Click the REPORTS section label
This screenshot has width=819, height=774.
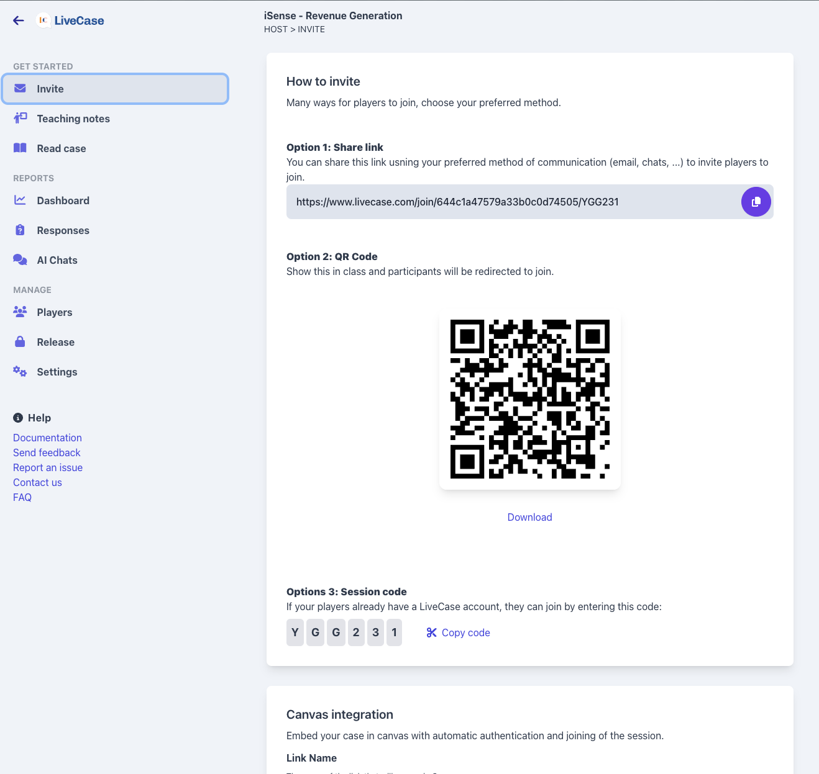tap(34, 178)
